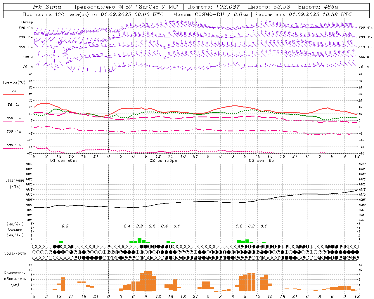Screen dimensions: 374x299
Task: Click the '02 сентября' date label
Action: click(x=163, y=161)
